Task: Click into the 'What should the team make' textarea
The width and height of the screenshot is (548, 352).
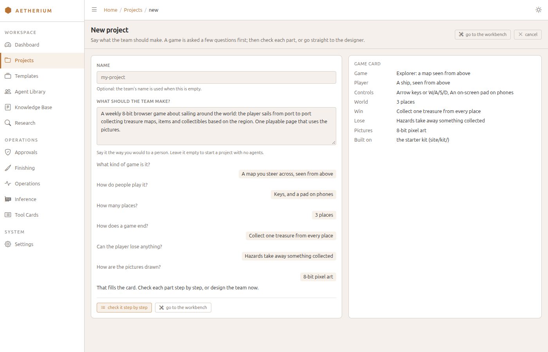Action: click(216, 126)
